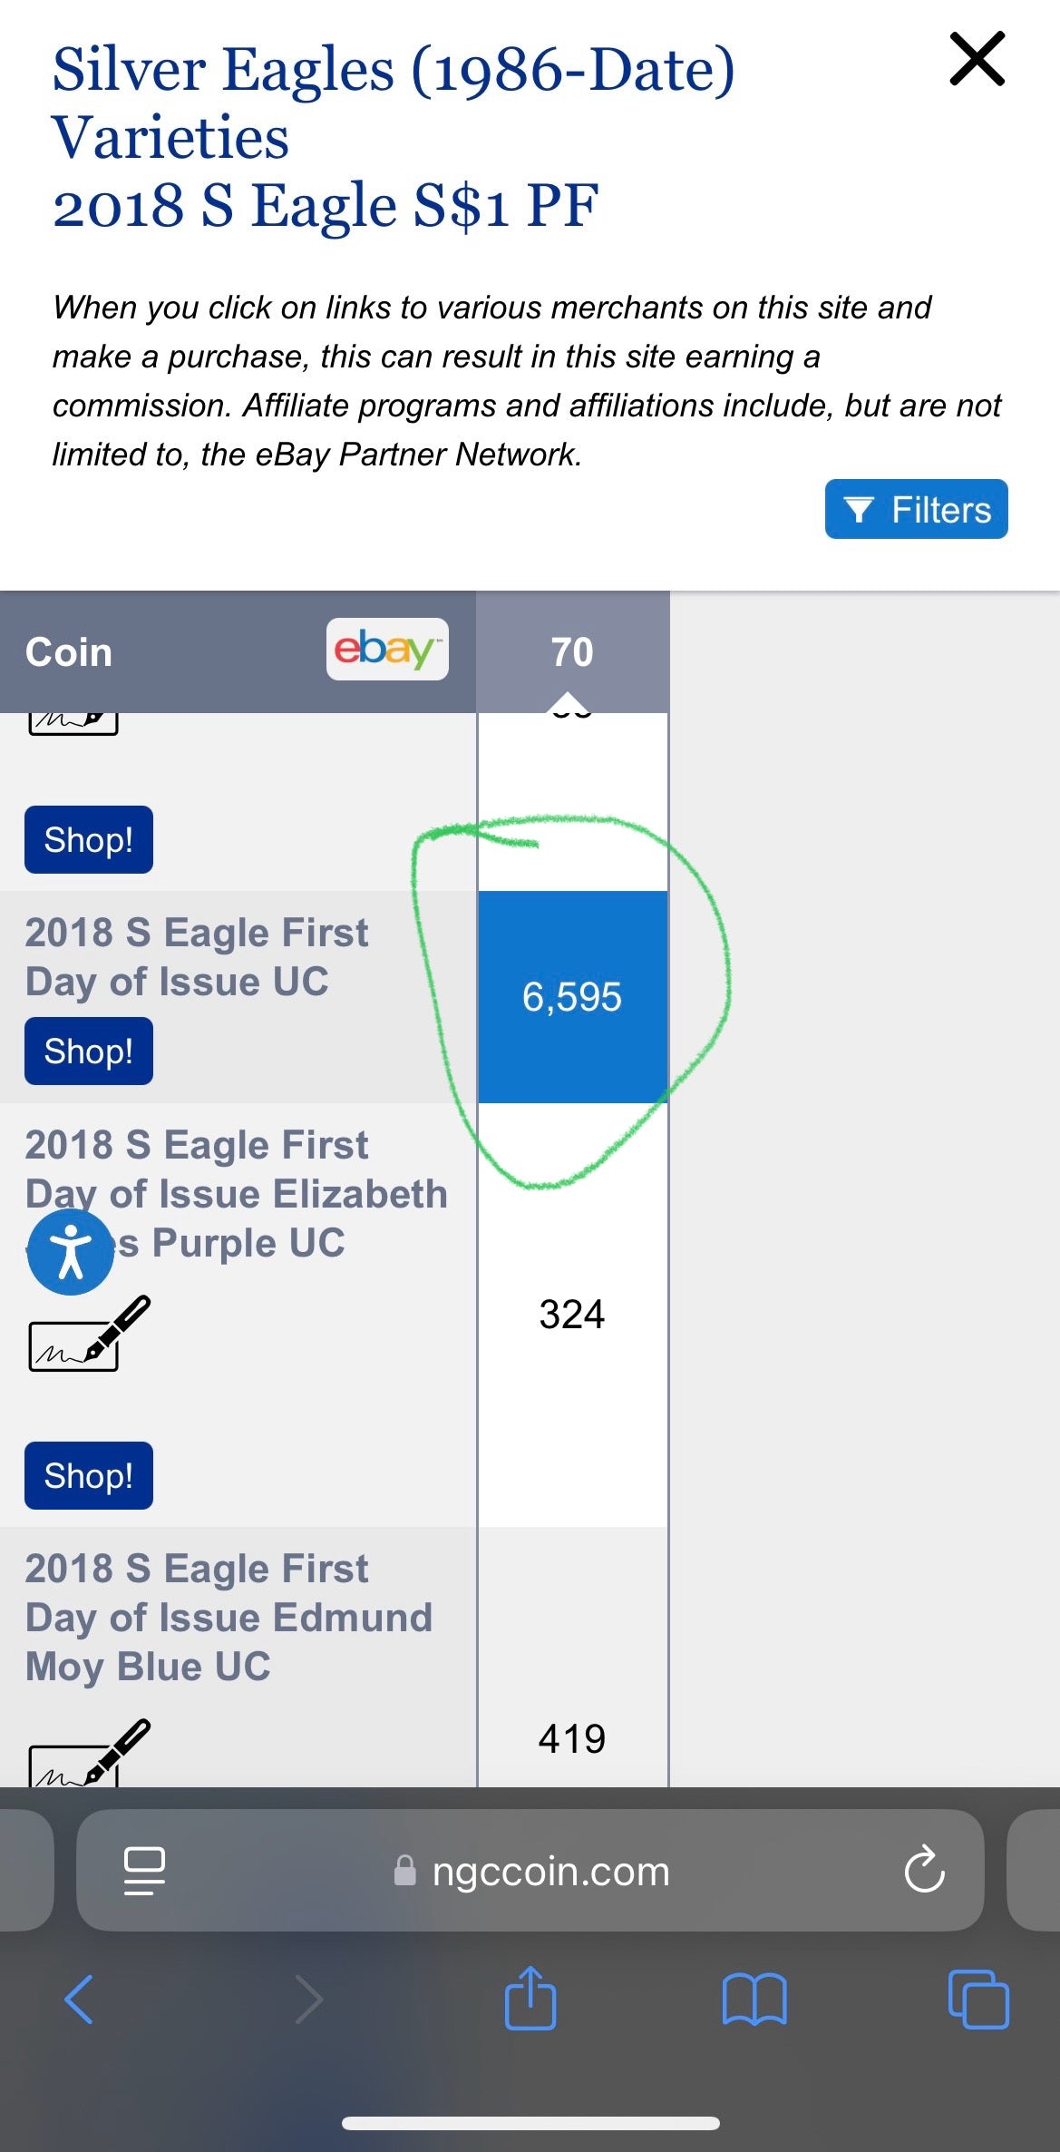
Task: Shop the First Day of Issue UC coin
Action: tap(88, 1052)
